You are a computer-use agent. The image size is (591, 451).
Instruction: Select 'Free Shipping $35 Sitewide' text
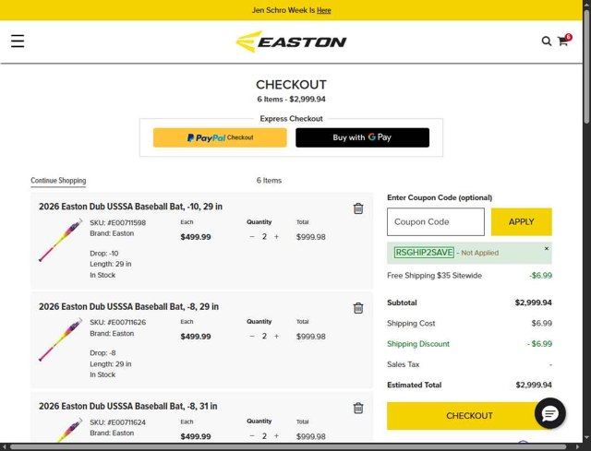(434, 276)
